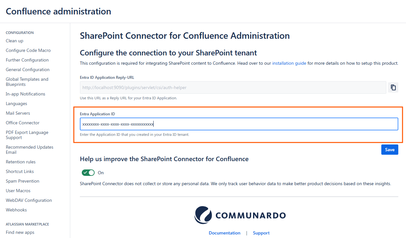Open the Support link

[x=261, y=233]
